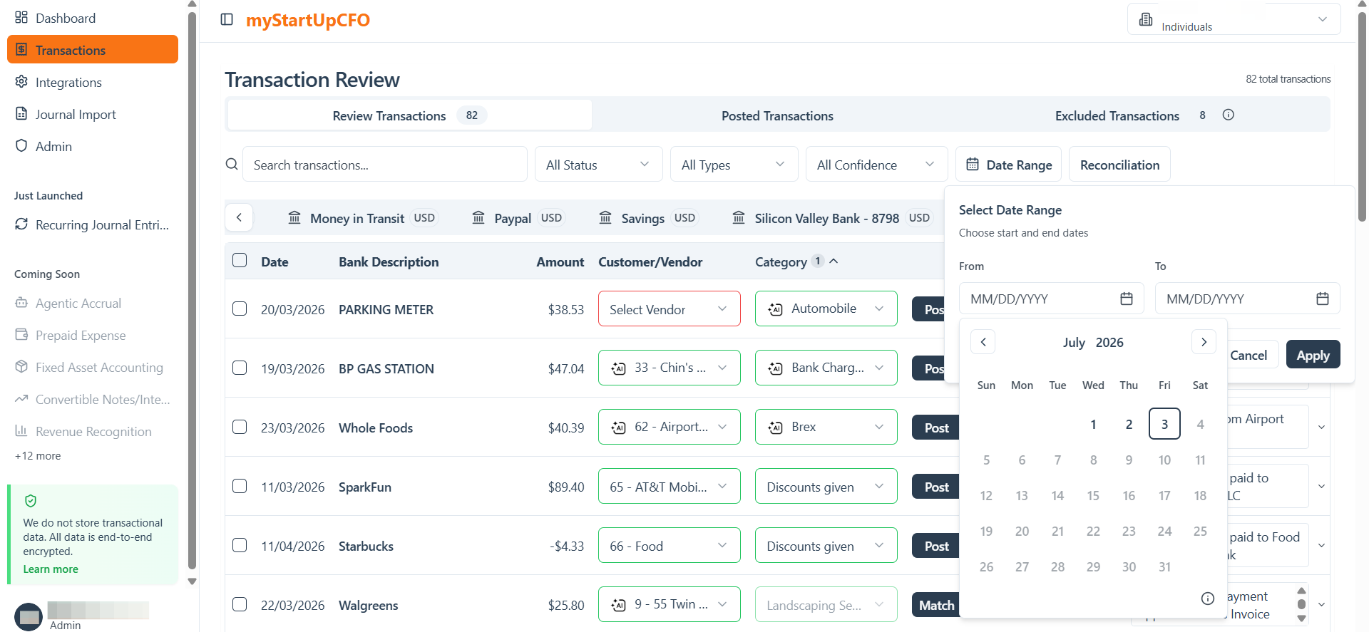Check the Starbucks row checkbox
Viewport: 1369px width, 632px height.
[240, 545]
